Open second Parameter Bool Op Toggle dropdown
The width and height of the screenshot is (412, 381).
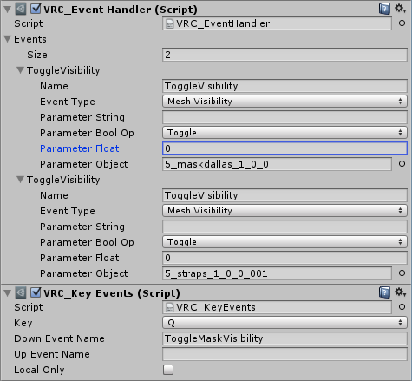(x=284, y=242)
